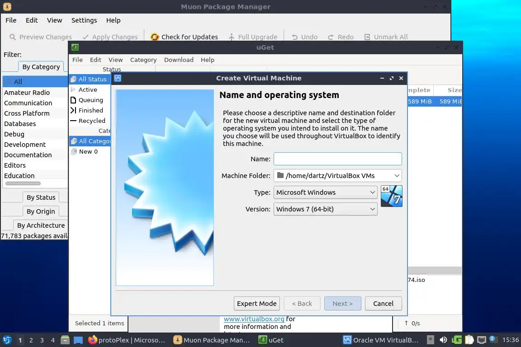Select All Status in uGet sidebar
Viewport: 521px width, 347px height.
pyautogui.click(x=90, y=79)
